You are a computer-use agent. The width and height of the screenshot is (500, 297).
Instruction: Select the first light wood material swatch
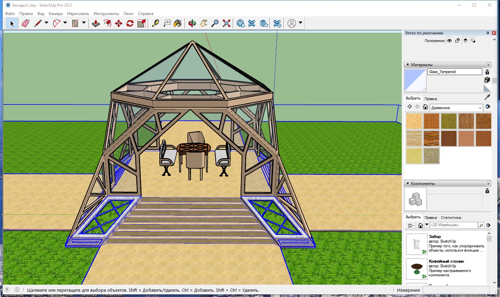pyautogui.click(x=414, y=121)
